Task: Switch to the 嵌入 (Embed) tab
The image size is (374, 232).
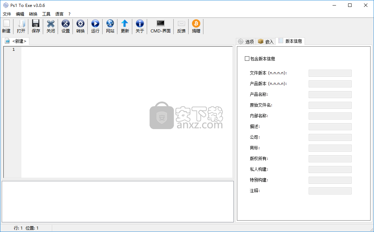Action: point(266,41)
